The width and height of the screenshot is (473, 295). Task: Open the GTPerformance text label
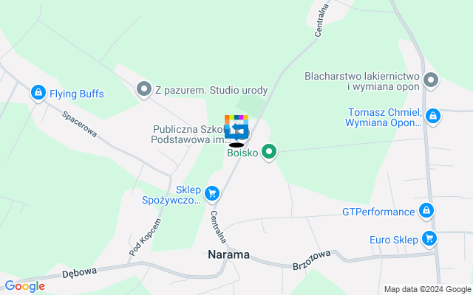[378, 212]
